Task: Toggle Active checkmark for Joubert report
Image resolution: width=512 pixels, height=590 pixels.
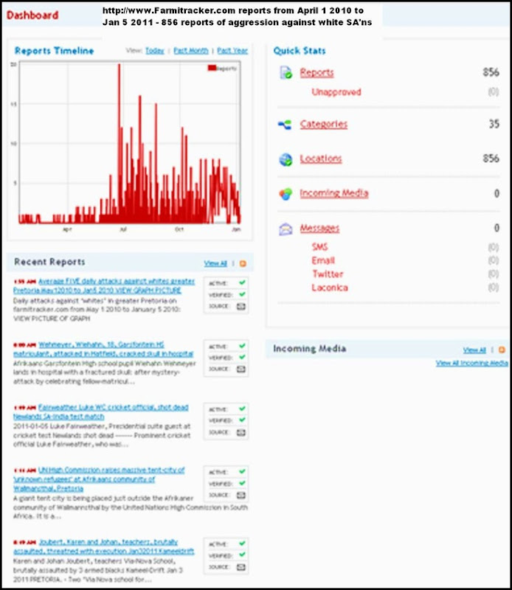Action: (242, 544)
